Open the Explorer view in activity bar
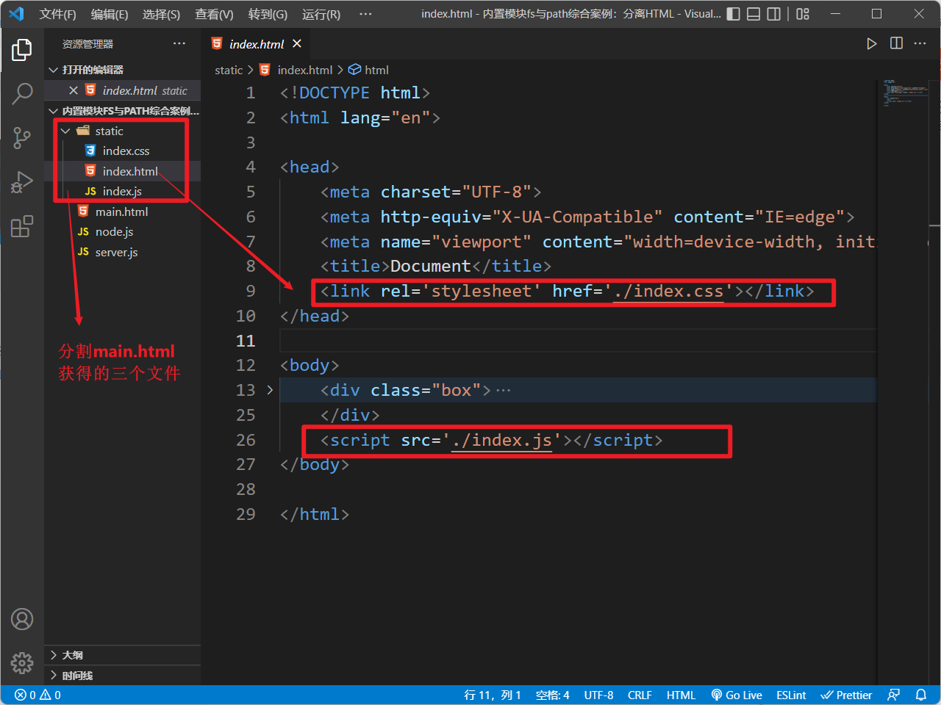941x705 pixels. pyautogui.click(x=22, y=50)
